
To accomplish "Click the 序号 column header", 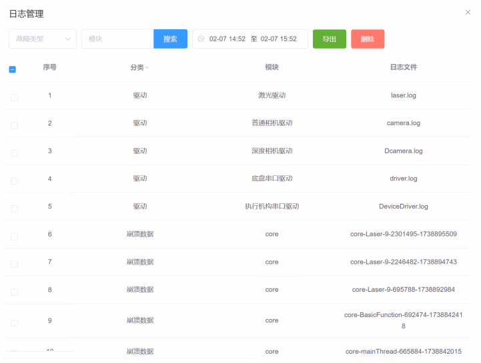I will click(x=49, y=67).
